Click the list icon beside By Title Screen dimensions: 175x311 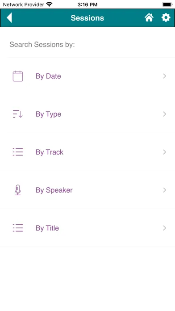(18, 228)
